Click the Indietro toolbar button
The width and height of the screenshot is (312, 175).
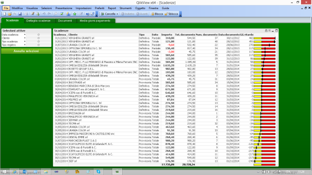click(x=128, y=14)
